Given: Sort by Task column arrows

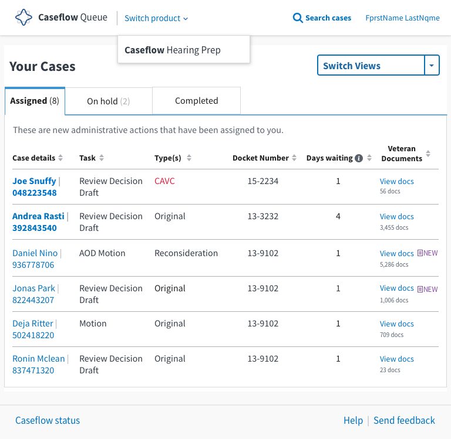Looking at the screenshot, I should coord(102,158).
